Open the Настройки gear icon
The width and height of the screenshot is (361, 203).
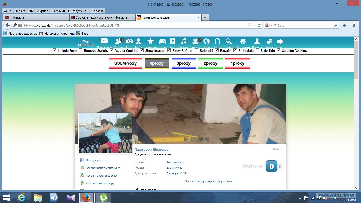pyautogui.click(x=243, y=41)
